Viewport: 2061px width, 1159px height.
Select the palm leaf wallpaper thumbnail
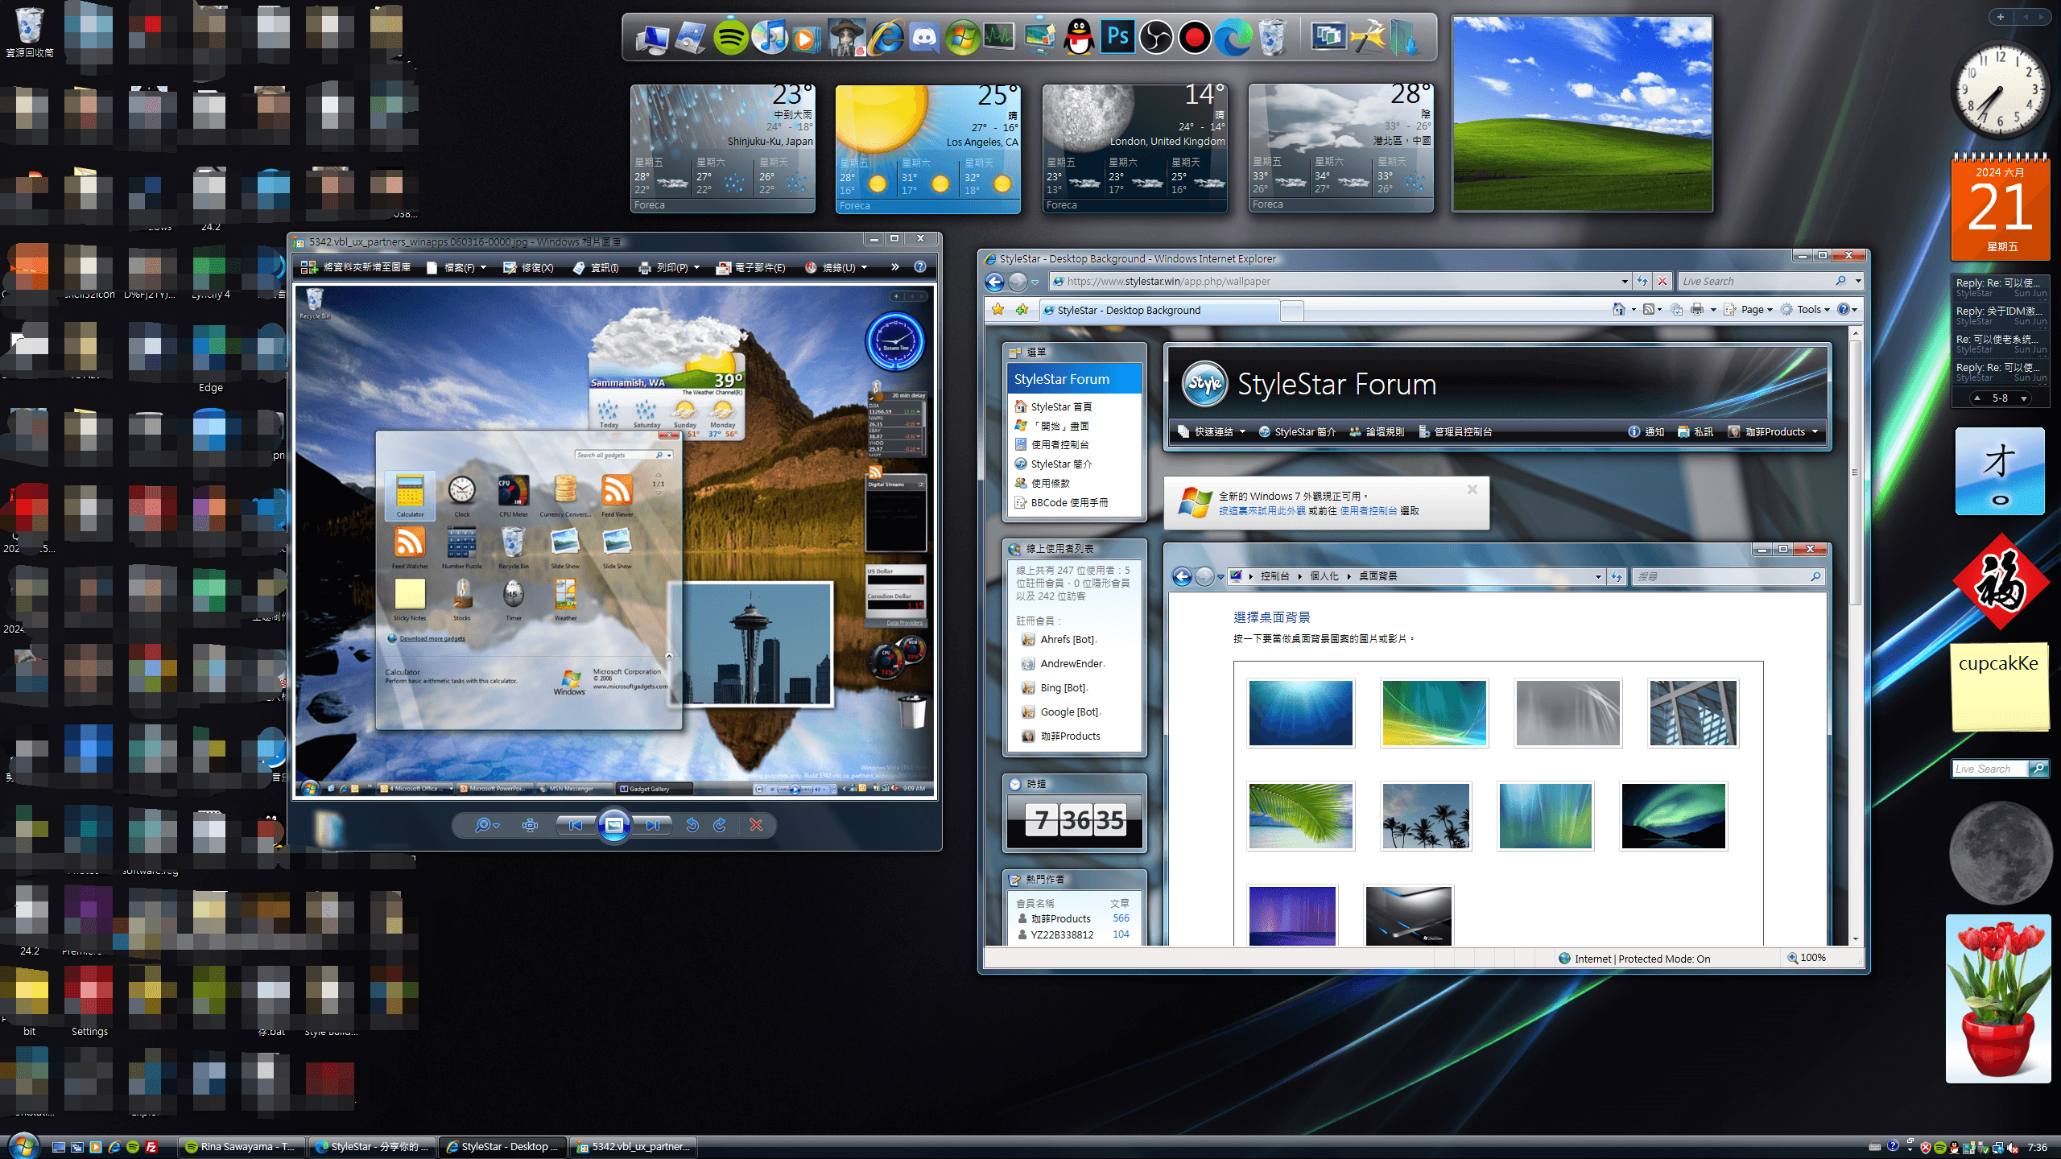pos(1301,816)
